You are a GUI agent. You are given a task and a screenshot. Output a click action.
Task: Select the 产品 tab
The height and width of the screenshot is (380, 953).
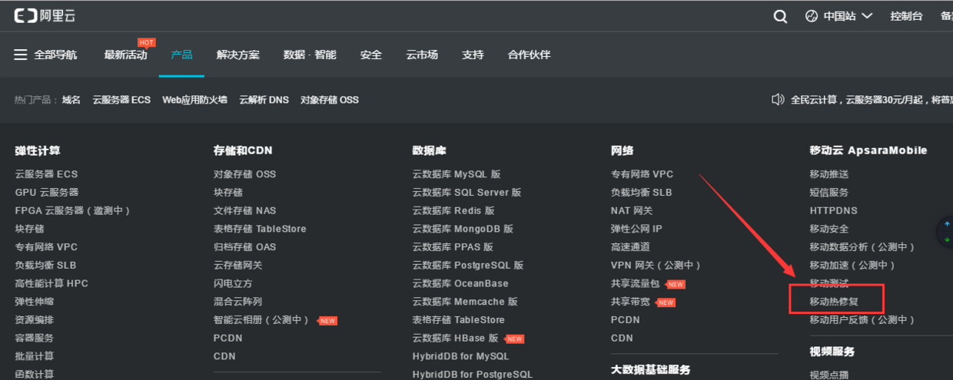pos(181,55)
